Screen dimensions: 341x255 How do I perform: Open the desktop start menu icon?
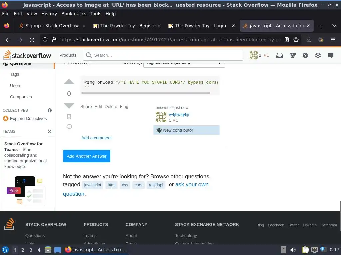click(5, 250)
